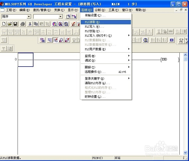
Task: Click the grayed paste icon
Action: (41, 24)
